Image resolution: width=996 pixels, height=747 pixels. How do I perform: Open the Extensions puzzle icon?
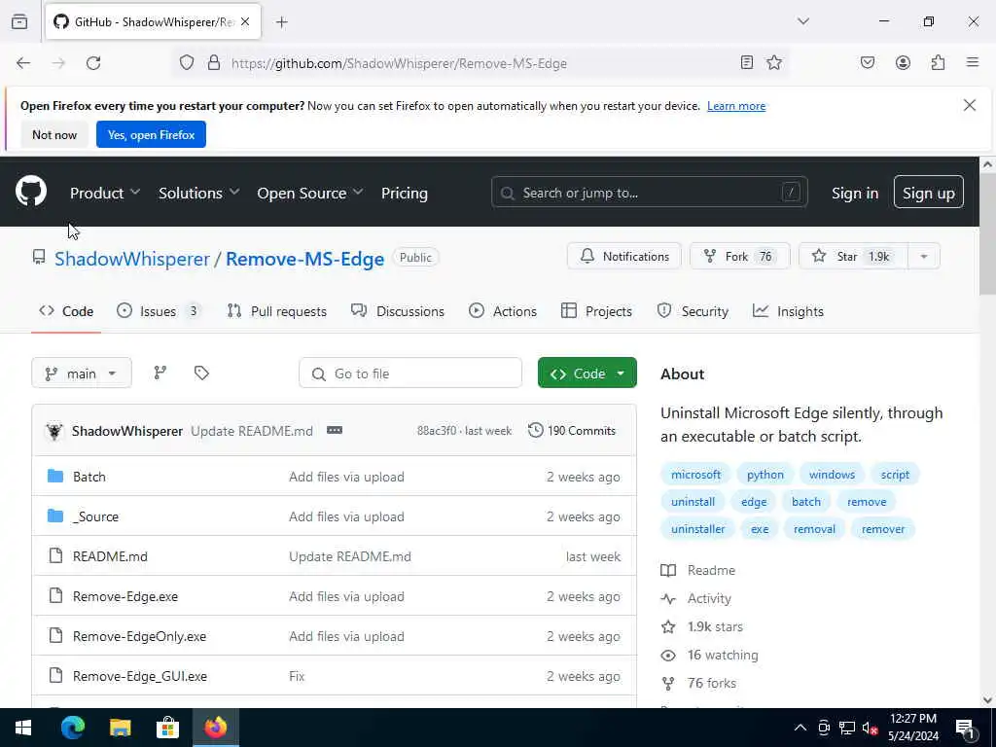pyautogui.click(x=938, y=62)
